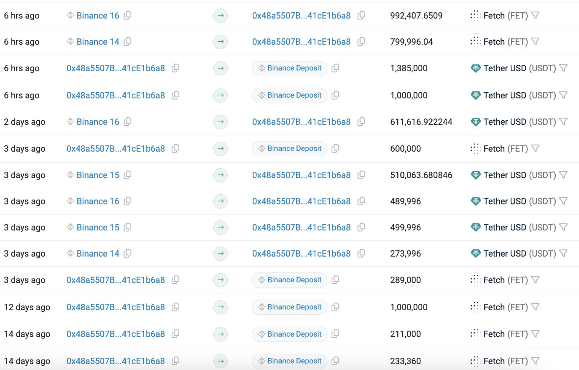Copy the Binance 14 address in the 799,996.04 row

point(127,42)
